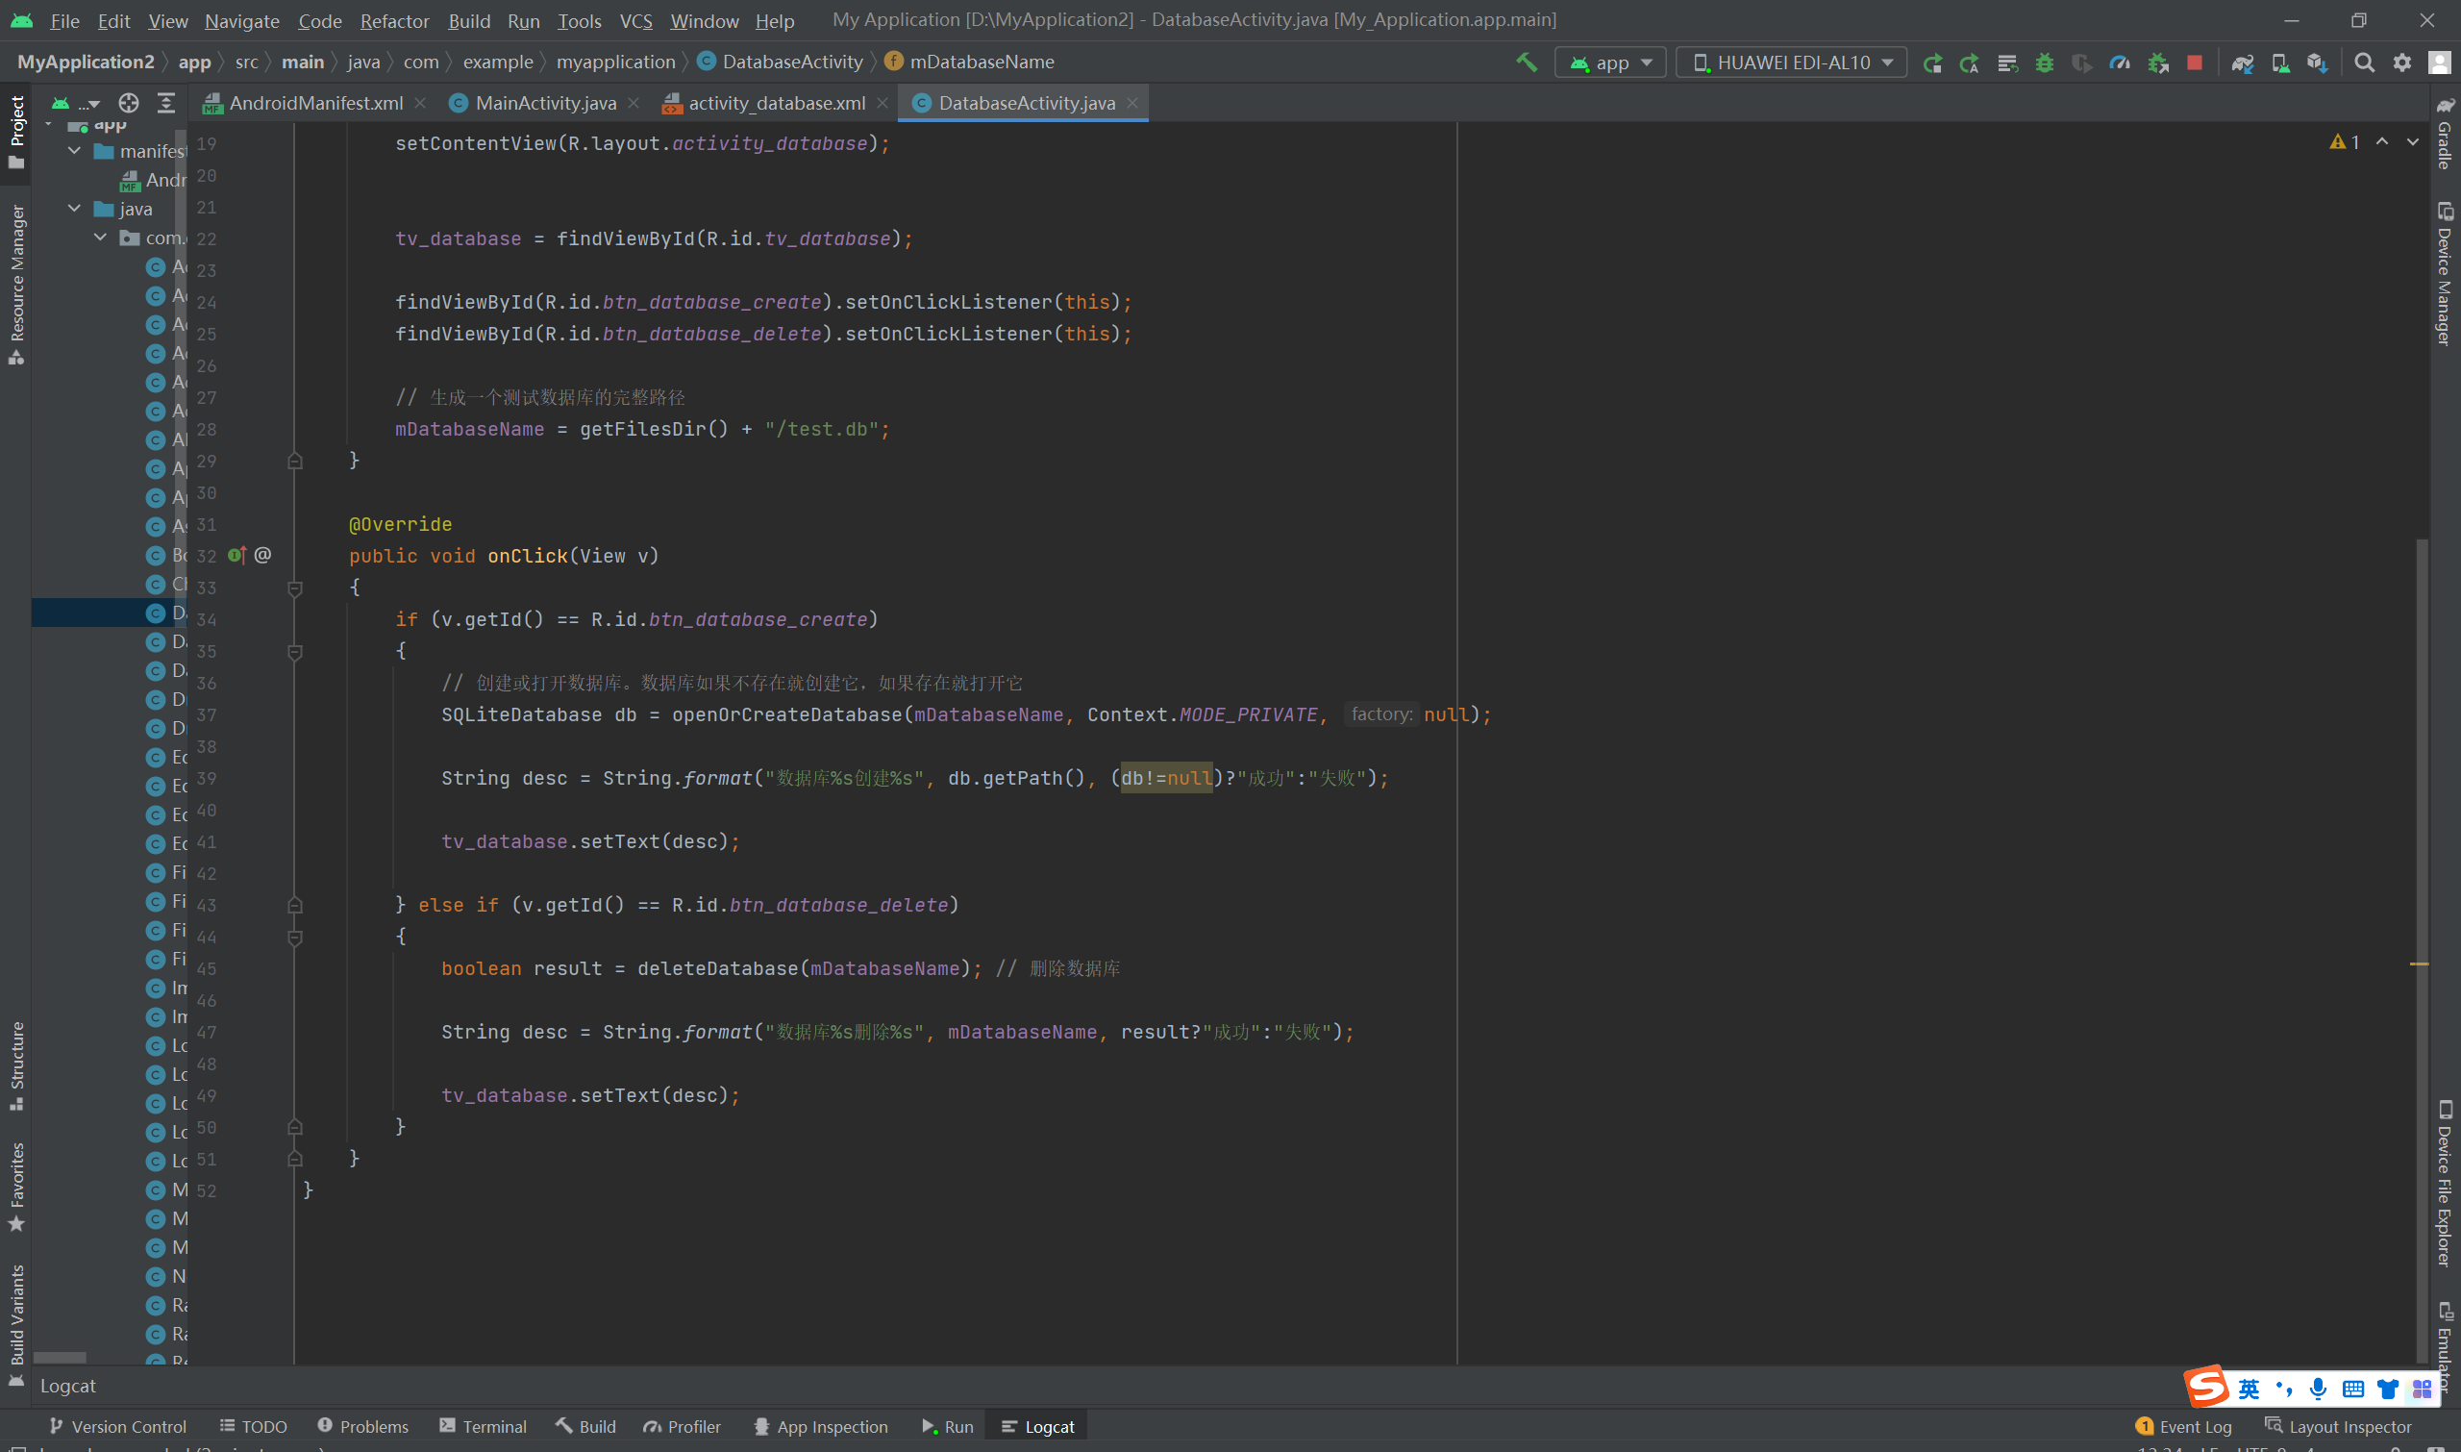
Task: Collapse the manifests folder in tree
Action: click(74, 151)
